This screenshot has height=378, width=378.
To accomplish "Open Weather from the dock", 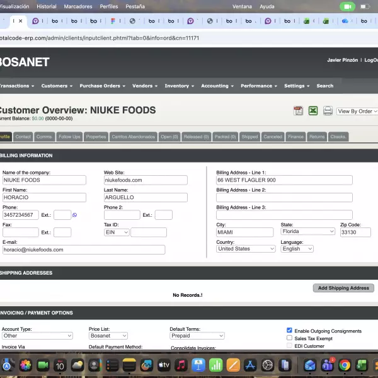I will 77,365.
